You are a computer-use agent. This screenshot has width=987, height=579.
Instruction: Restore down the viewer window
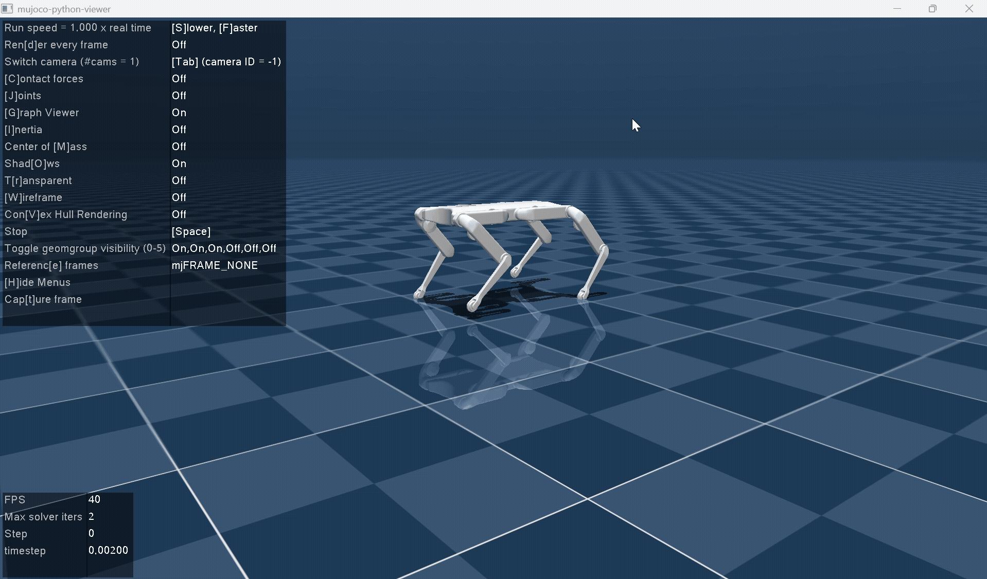click(932, 9)
